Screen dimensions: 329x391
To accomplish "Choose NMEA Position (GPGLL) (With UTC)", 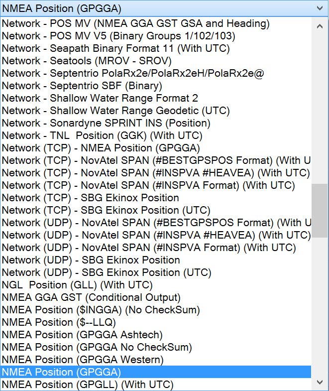I will click(x=88, y=385).
